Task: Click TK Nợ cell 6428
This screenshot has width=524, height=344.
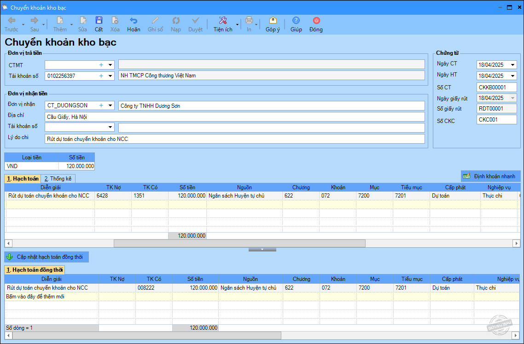Action: 113,196
